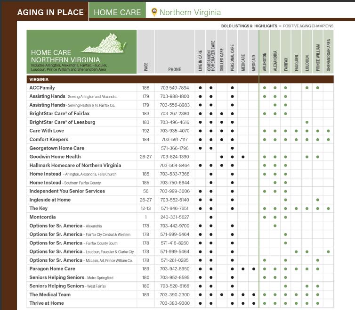Click phone number 703-442-9700

pos(175,226)
